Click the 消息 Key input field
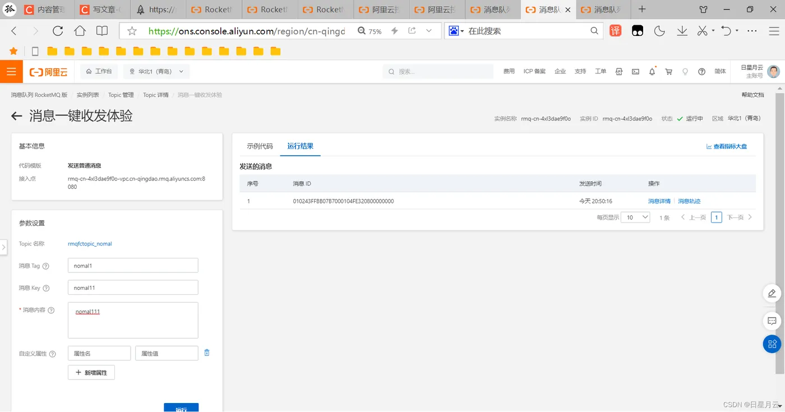 tap(133, 288)
